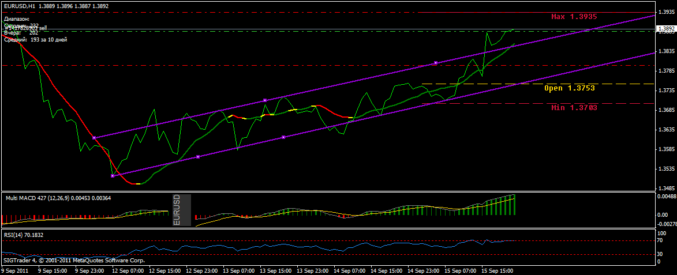
Task: Click the 9 Sep 2011 date label
Action: pos(16,270)
